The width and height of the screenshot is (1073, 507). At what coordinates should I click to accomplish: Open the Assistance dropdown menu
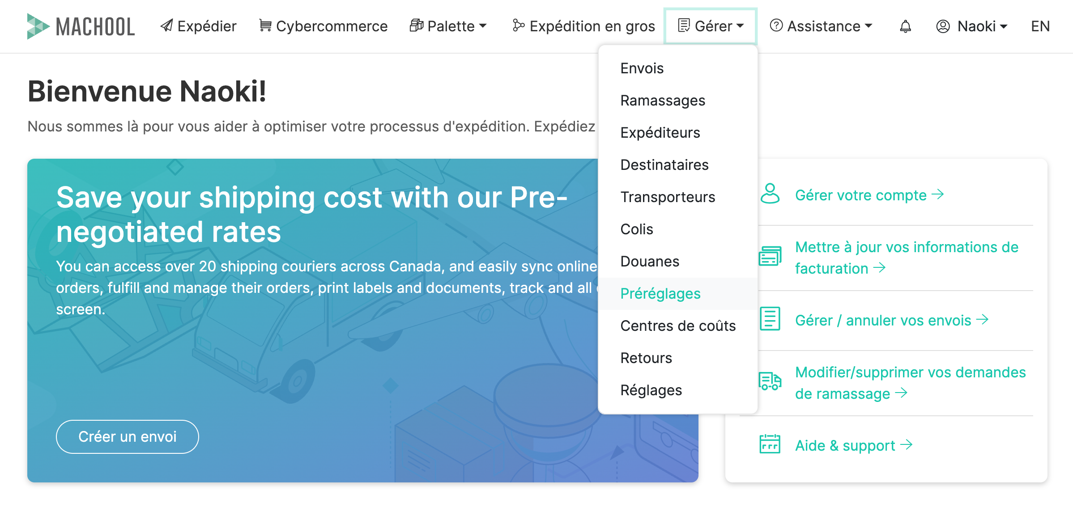tap(821, 26)
